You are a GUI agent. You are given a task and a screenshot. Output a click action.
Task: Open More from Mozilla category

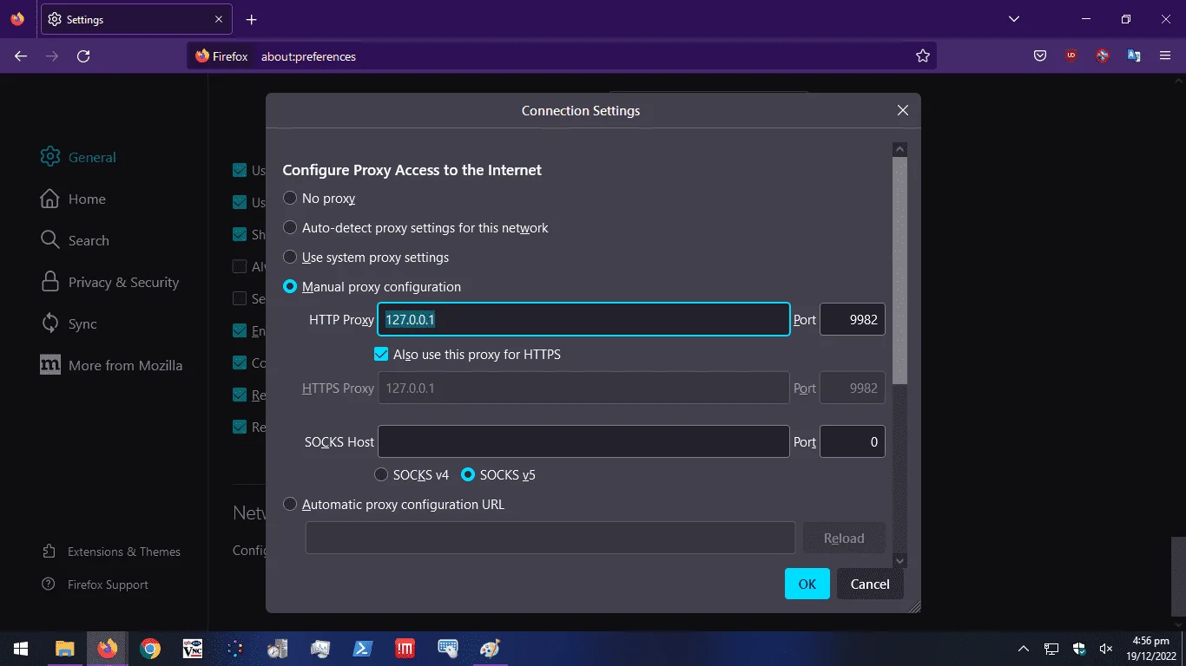(111, 365)
